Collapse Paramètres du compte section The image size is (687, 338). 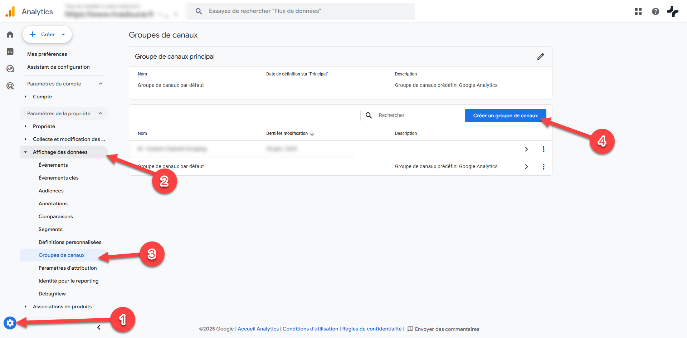click(101, 84)
